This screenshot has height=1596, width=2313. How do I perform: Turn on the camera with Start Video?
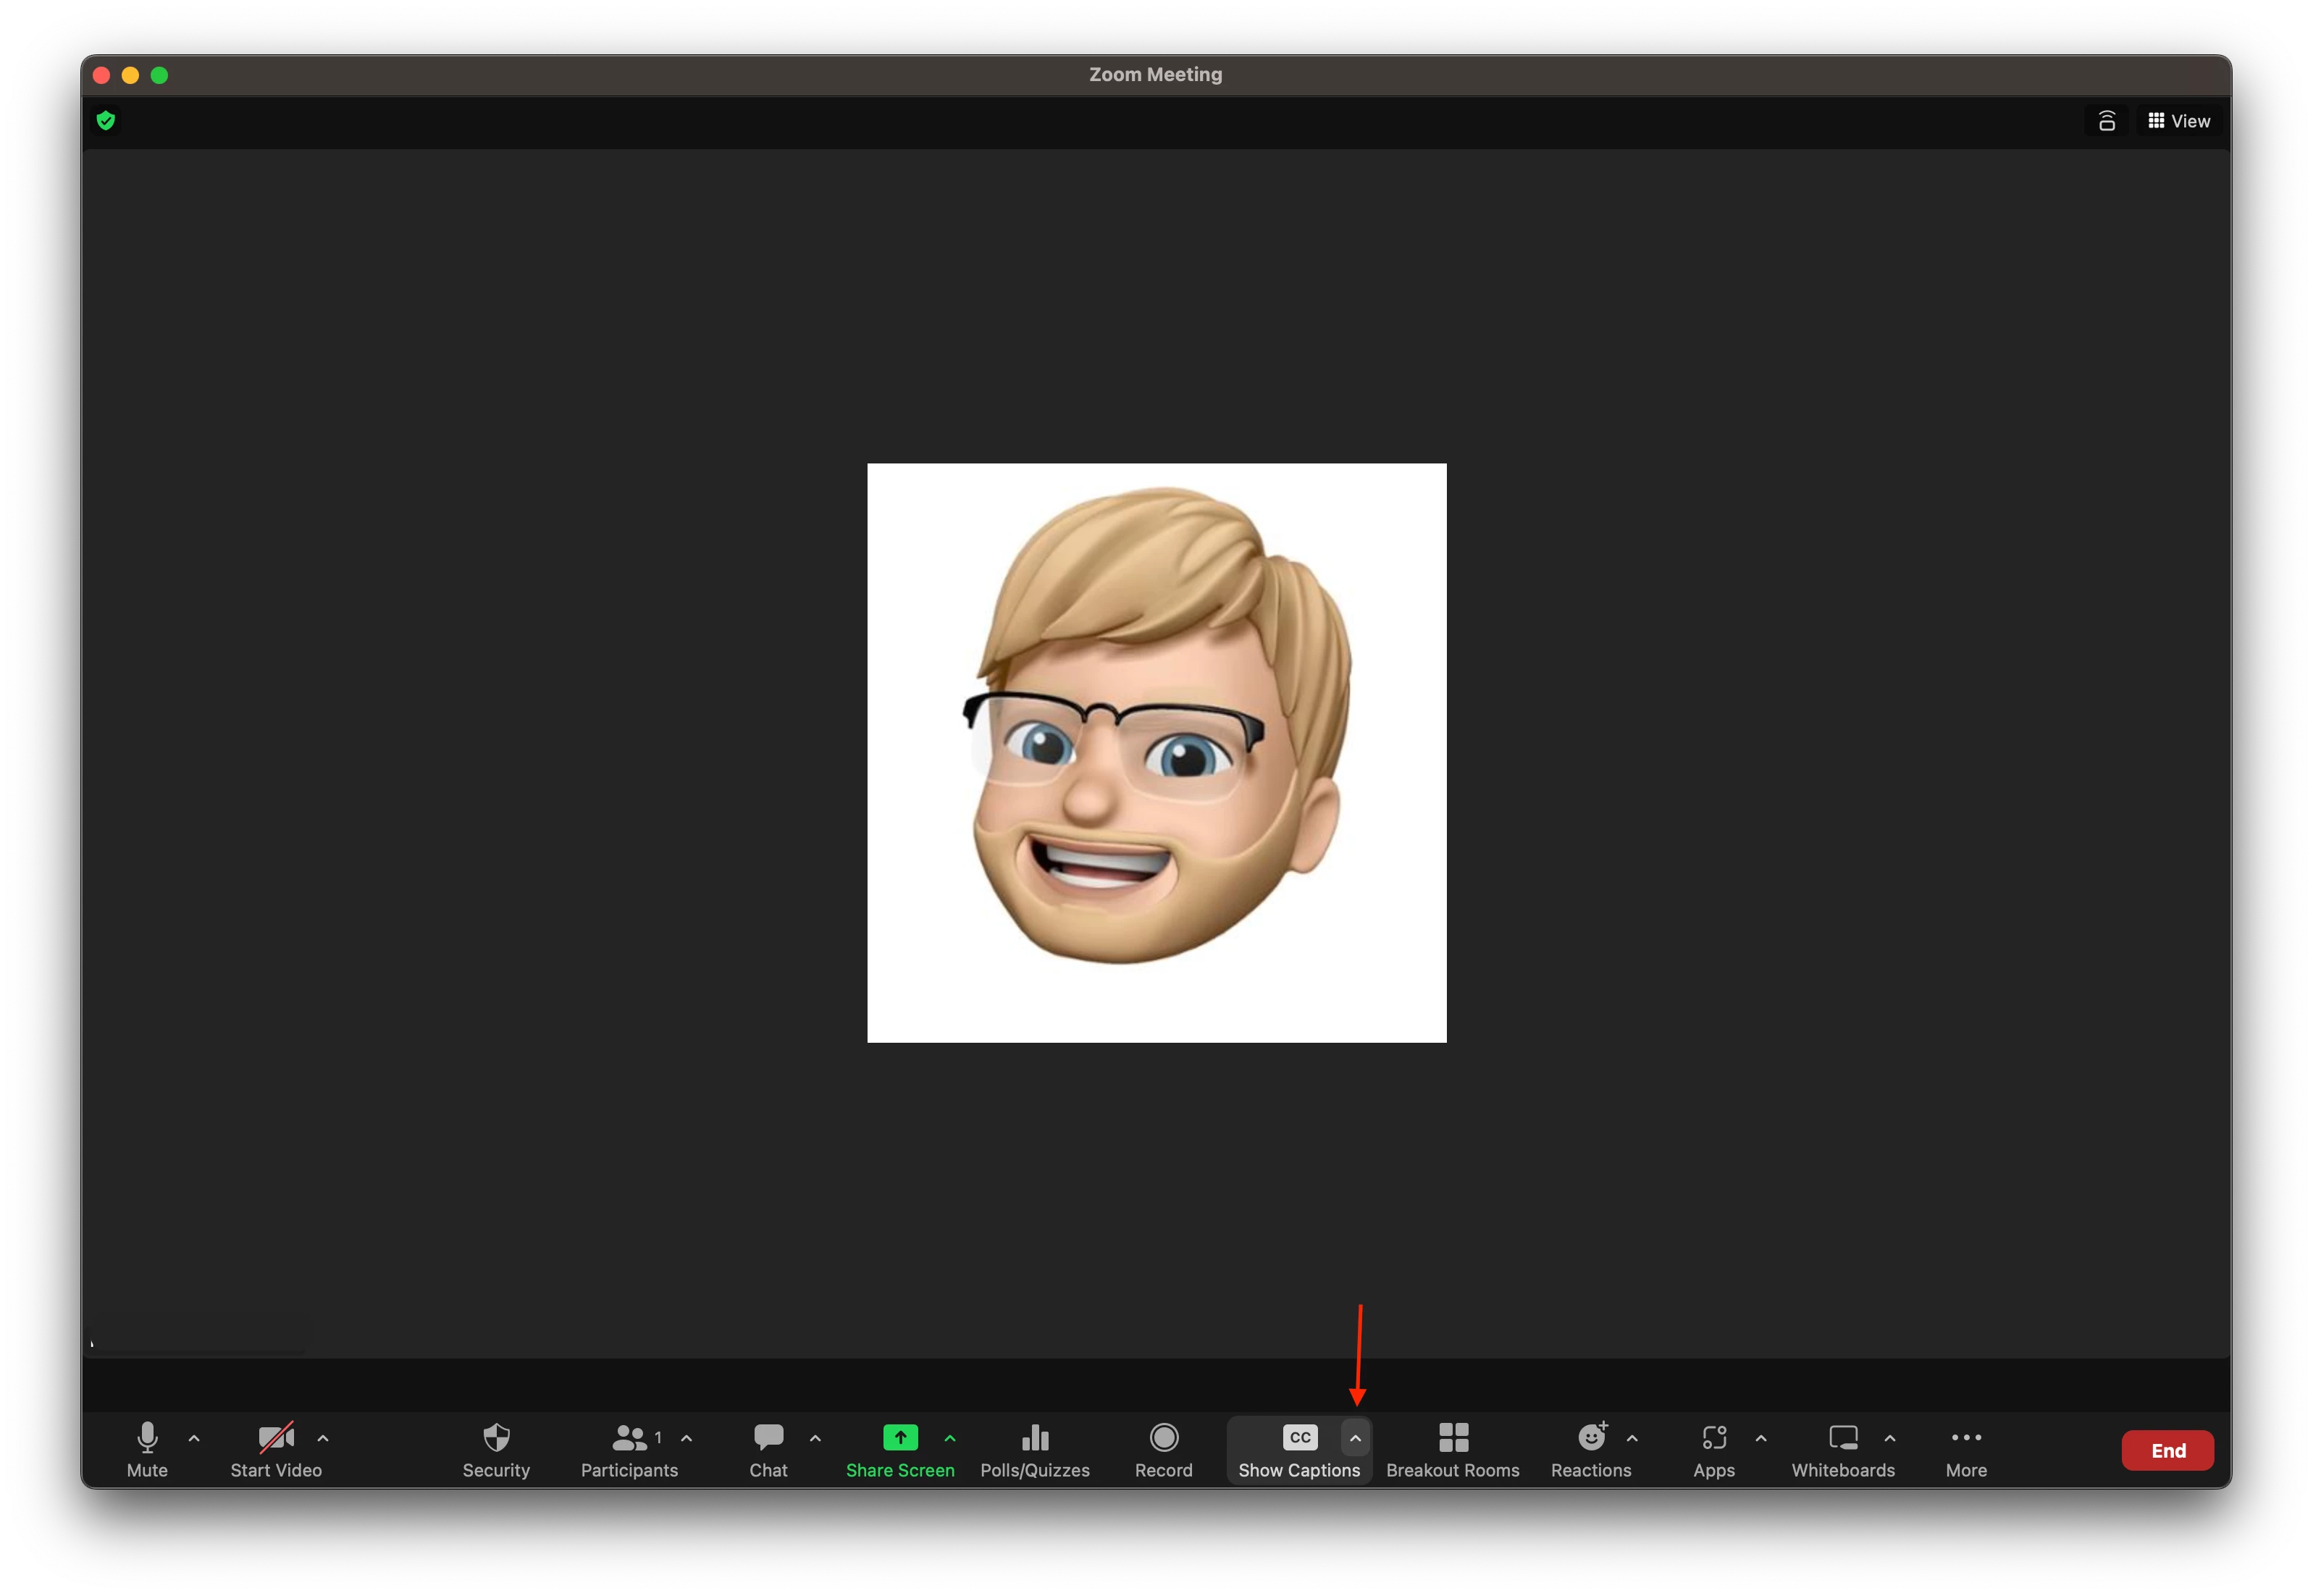coord(276,1448)
